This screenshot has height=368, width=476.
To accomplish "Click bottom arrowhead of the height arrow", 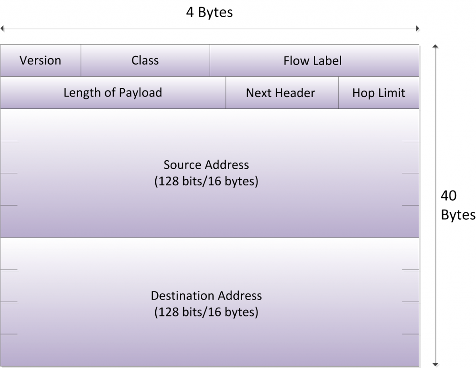I will 436,364.
